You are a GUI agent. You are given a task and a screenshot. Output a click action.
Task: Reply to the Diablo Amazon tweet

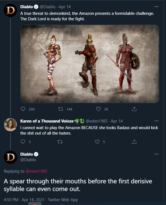coord(23,109)
